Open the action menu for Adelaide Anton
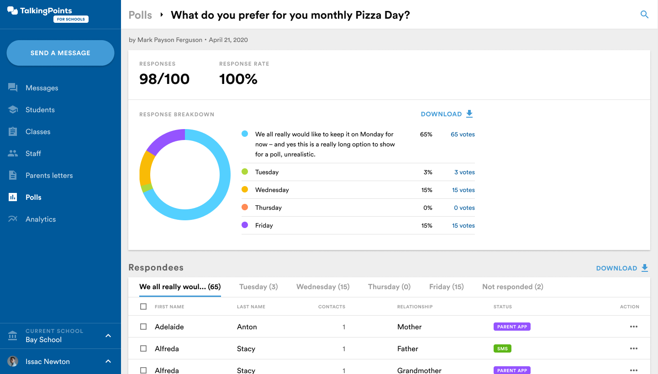The image size is (658, 374). tap(633, 327)
